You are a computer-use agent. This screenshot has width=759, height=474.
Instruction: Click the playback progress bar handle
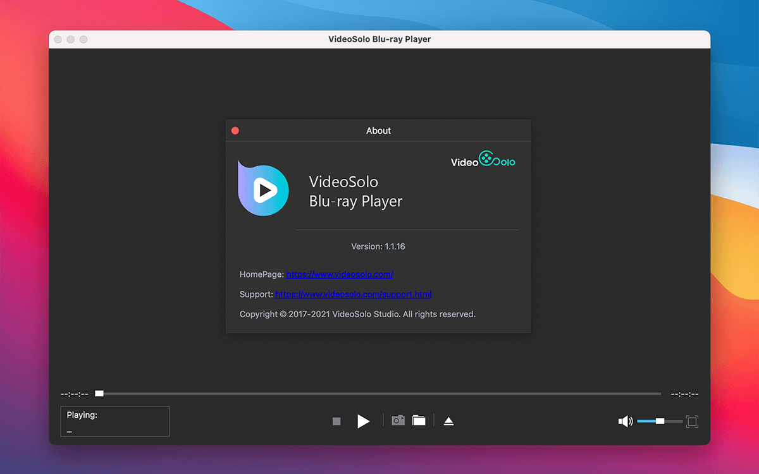99,393
